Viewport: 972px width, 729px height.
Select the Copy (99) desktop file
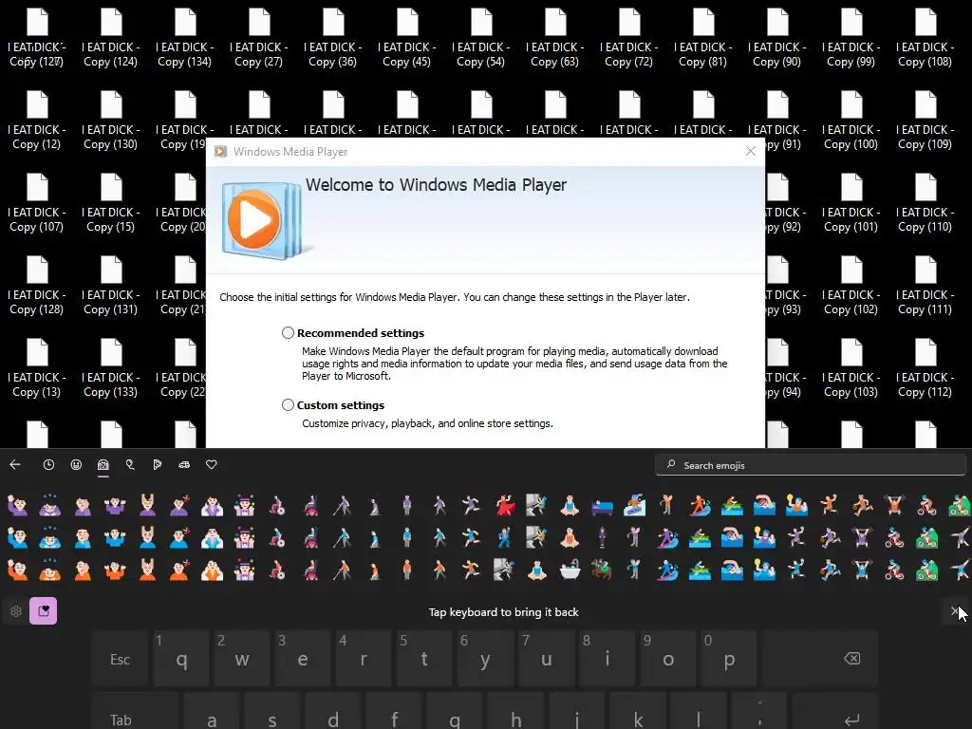(851, 37)
